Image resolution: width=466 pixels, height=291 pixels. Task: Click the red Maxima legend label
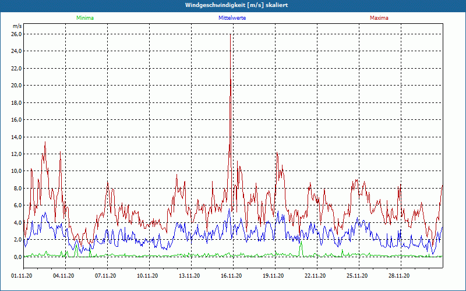(x=379, y=18)
